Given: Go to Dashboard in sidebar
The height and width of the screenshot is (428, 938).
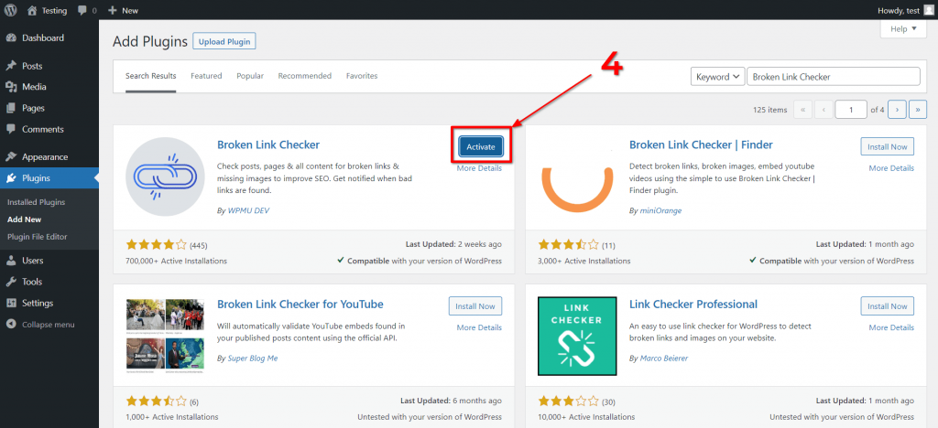Looking at the screenshot, I should pyautogui.click(x=42, y=38).
